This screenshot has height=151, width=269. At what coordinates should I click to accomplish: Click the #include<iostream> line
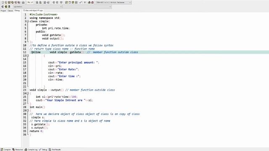click(44, 14)
